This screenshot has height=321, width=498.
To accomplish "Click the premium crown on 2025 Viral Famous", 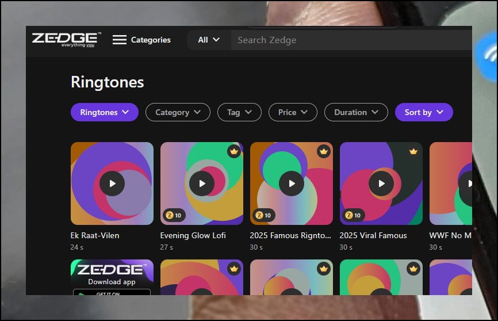I will pyautogui.click(x=413, y=151).
